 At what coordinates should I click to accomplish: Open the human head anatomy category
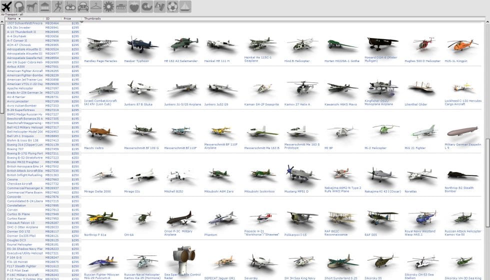tap(20, 6)
